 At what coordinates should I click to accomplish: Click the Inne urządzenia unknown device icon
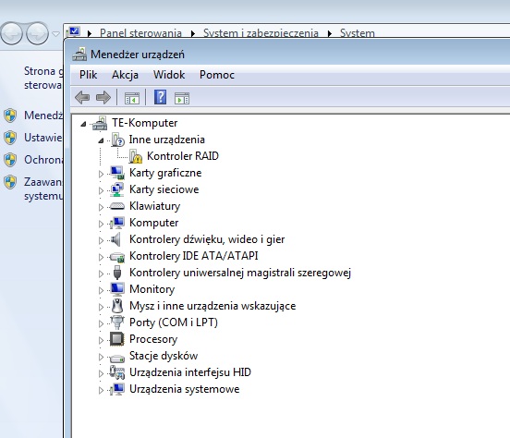tap(117, 140)
